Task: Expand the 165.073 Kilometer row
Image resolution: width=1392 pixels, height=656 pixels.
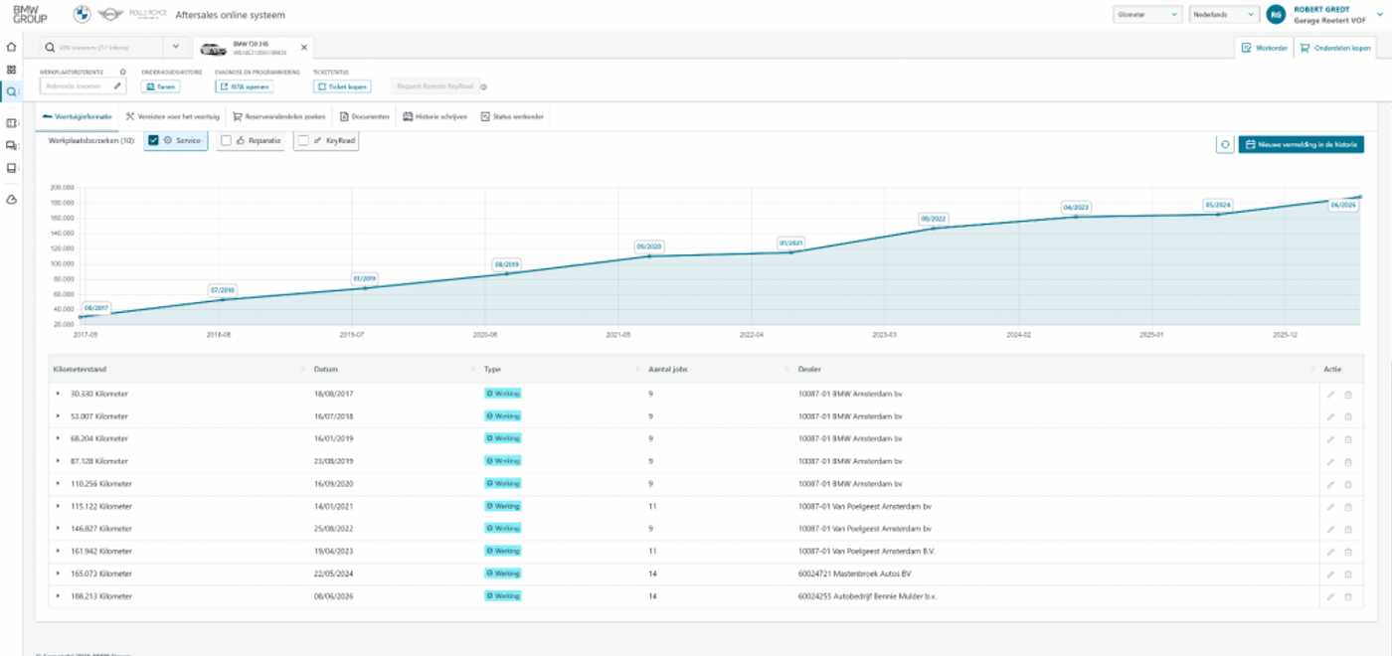Action: [x=58, y=574]
